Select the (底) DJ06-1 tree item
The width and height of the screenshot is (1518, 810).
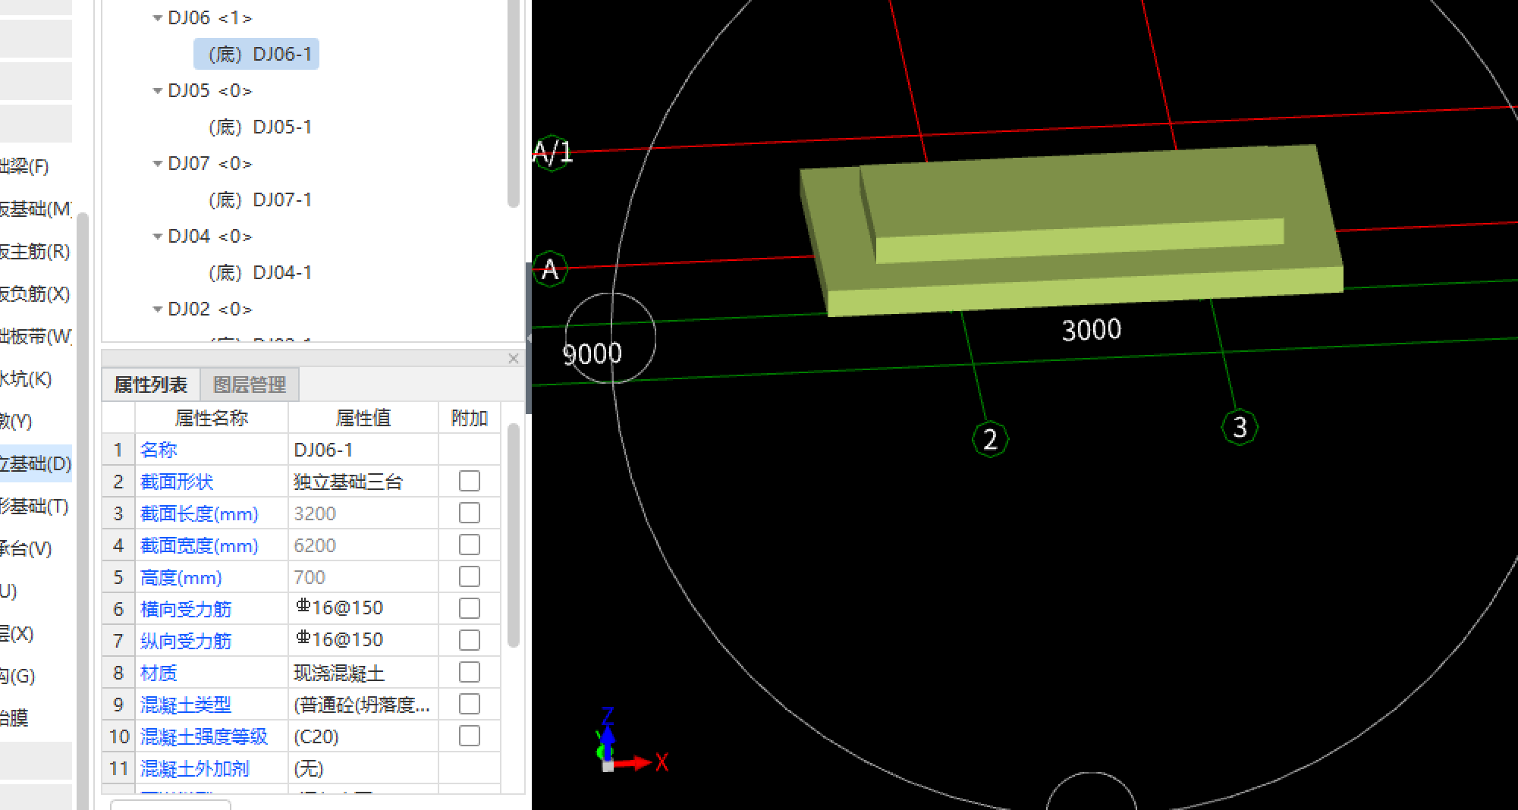click(x=256, y=54)
